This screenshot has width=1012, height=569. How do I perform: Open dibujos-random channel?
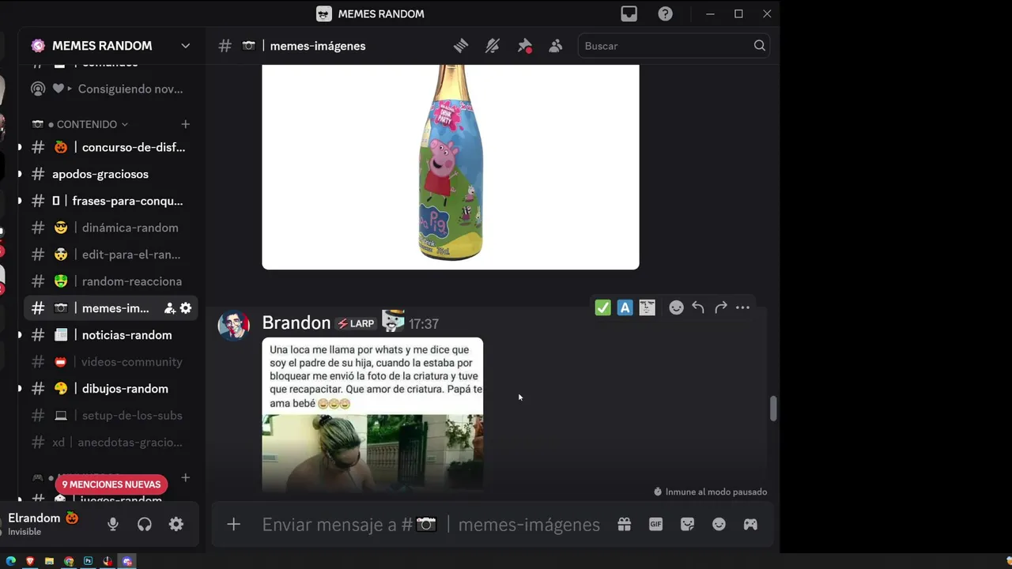[x=111, y=389]
